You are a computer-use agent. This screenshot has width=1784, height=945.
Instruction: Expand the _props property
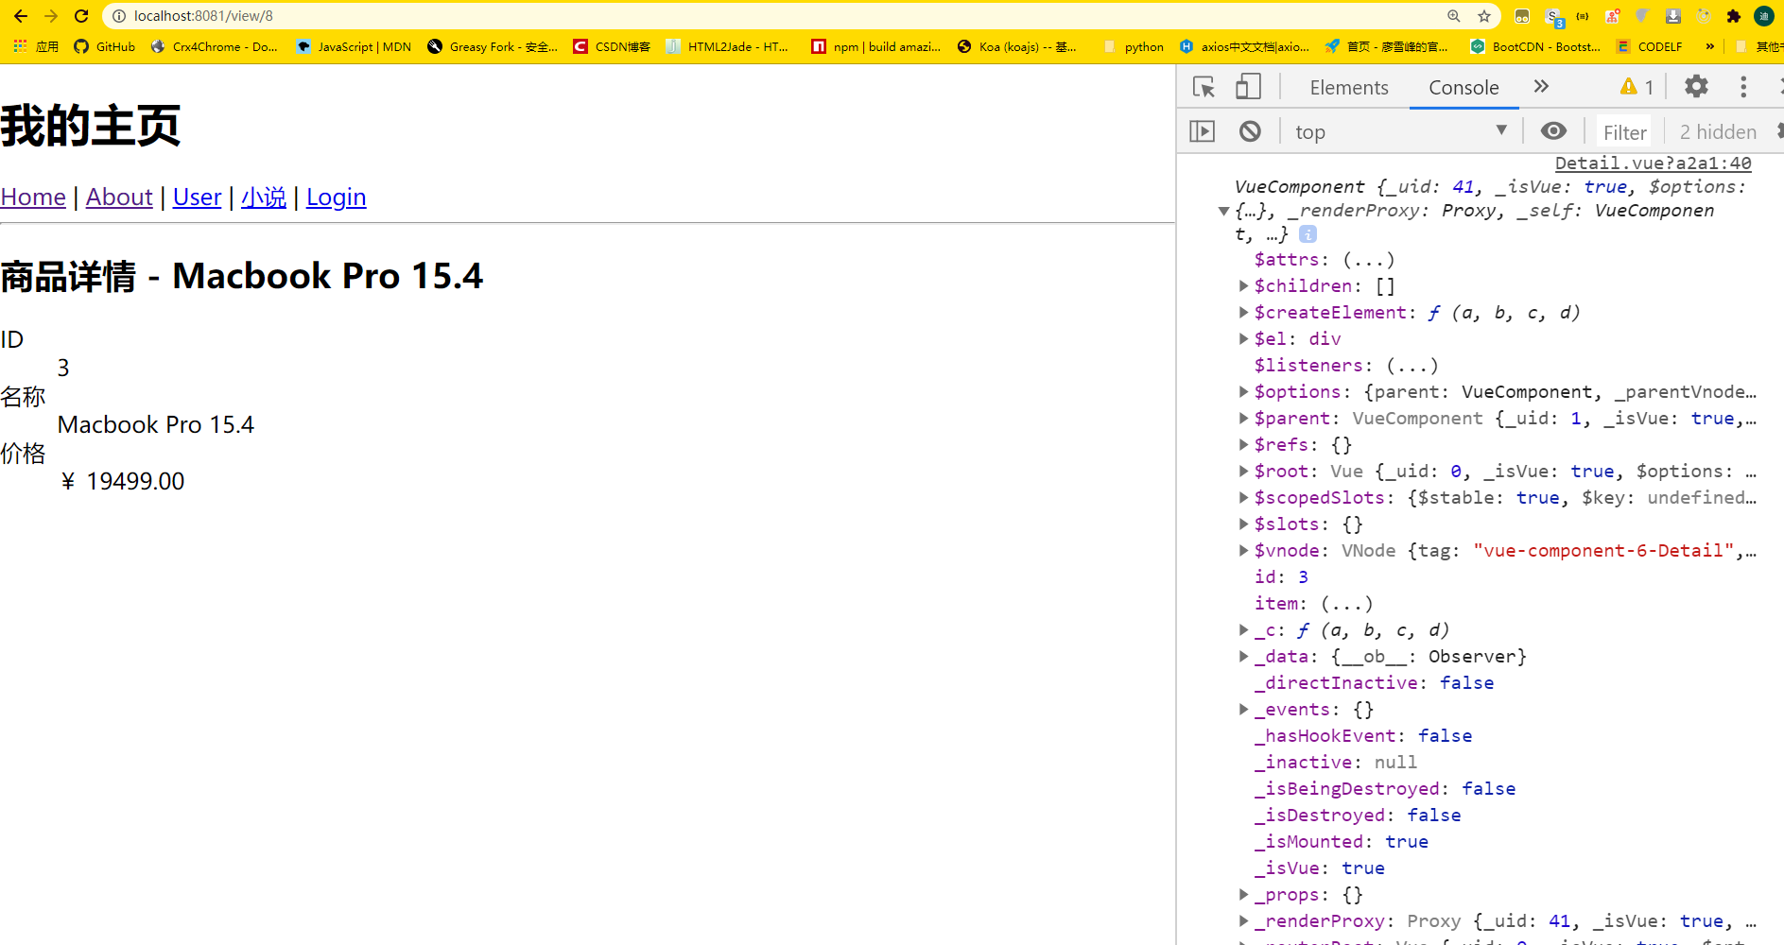(1243, 894)
